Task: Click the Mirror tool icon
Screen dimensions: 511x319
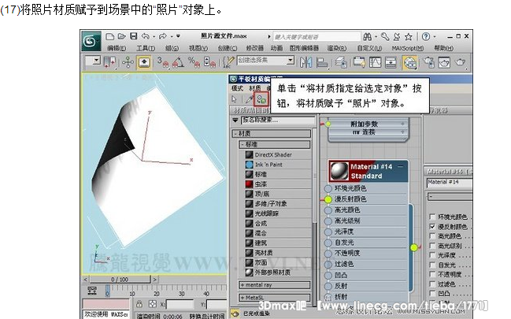Action: [305, 62]
